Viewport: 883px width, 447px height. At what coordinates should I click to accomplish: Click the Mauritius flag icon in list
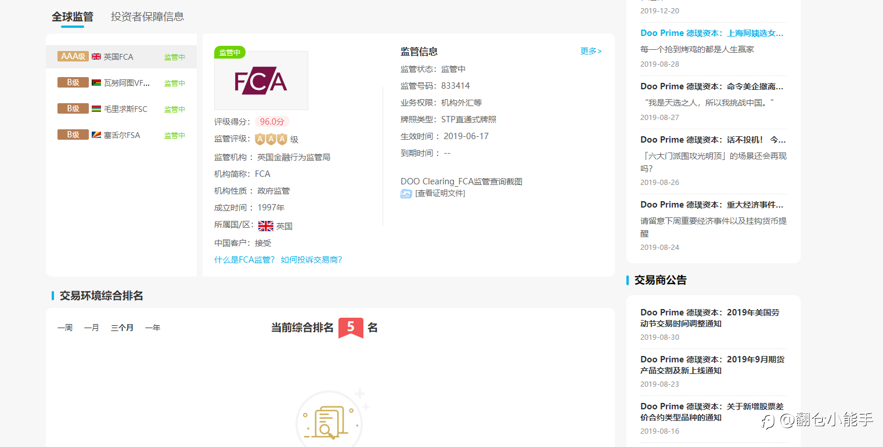[x=96, y=109]
